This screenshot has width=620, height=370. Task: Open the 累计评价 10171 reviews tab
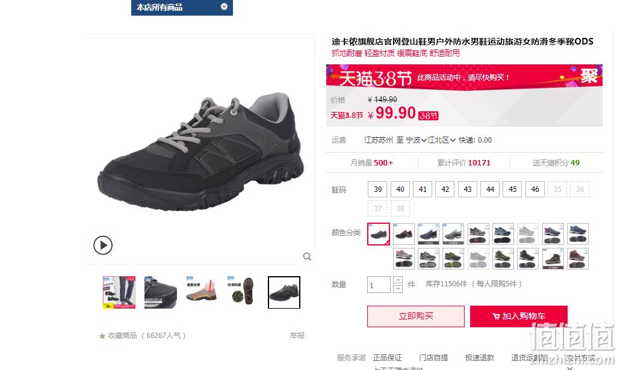click(463, 163)
